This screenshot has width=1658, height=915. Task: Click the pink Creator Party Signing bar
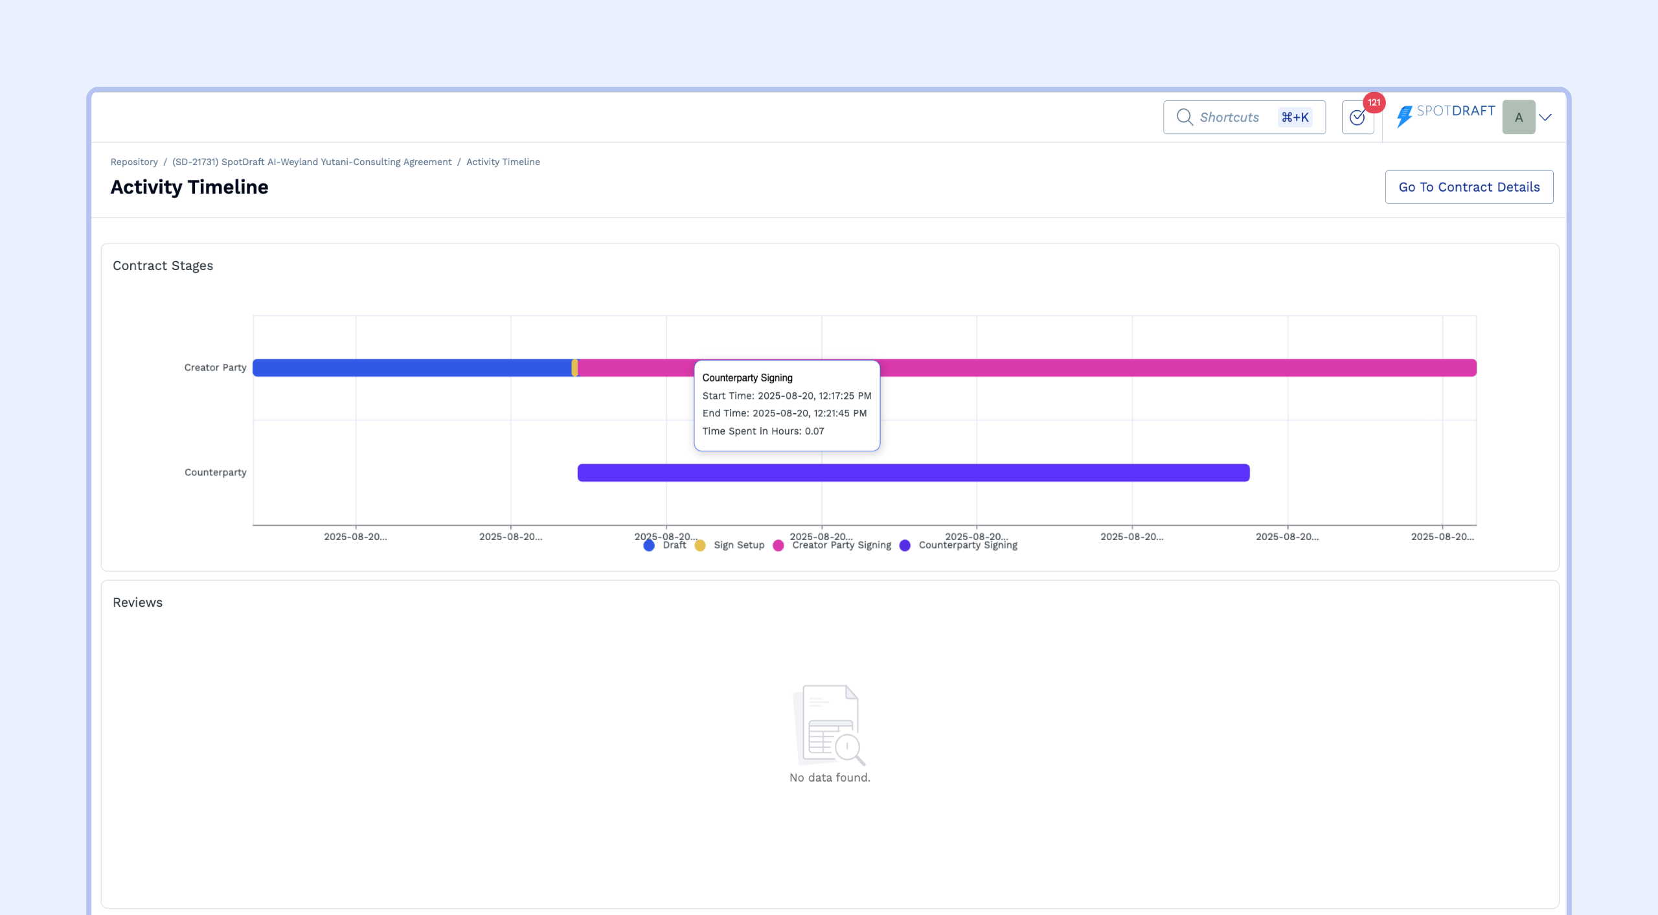(1166, 368)
